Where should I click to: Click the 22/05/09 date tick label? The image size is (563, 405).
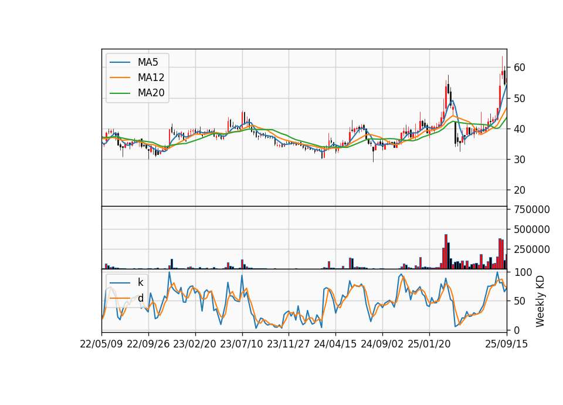point(101,344)
